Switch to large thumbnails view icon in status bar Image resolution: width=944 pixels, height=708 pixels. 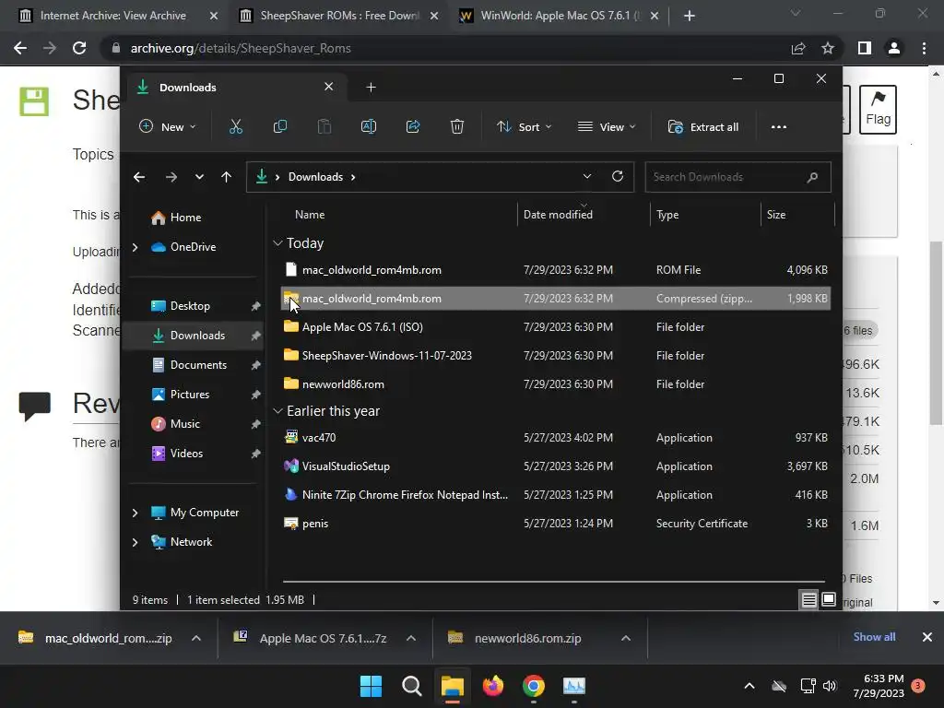pyautogui.click(x=829, y=599)
